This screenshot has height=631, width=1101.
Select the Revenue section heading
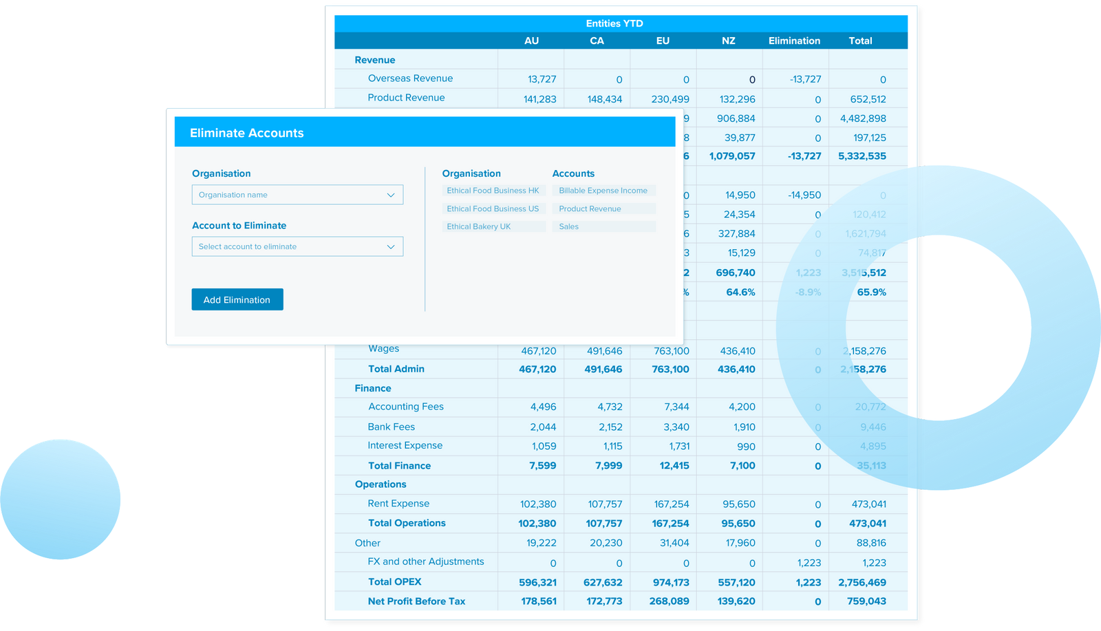(375, 60)
